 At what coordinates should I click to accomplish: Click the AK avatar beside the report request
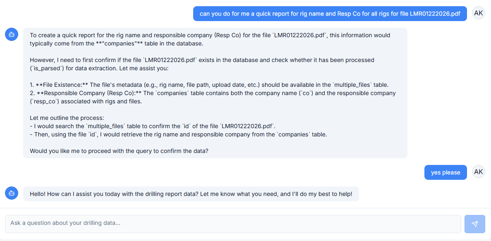pyautogui.click(x=479, y=13)
